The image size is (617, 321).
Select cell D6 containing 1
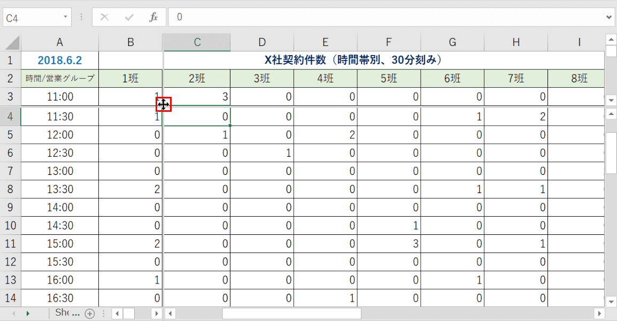tap(262, 153)
